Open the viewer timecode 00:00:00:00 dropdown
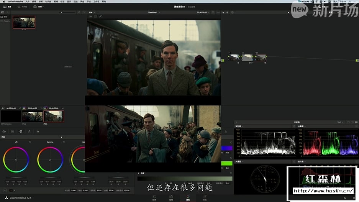 tap(203, 12)
